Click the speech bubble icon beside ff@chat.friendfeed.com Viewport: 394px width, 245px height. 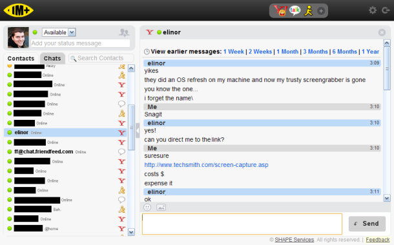pyautogui.click(x=121, y=152)
